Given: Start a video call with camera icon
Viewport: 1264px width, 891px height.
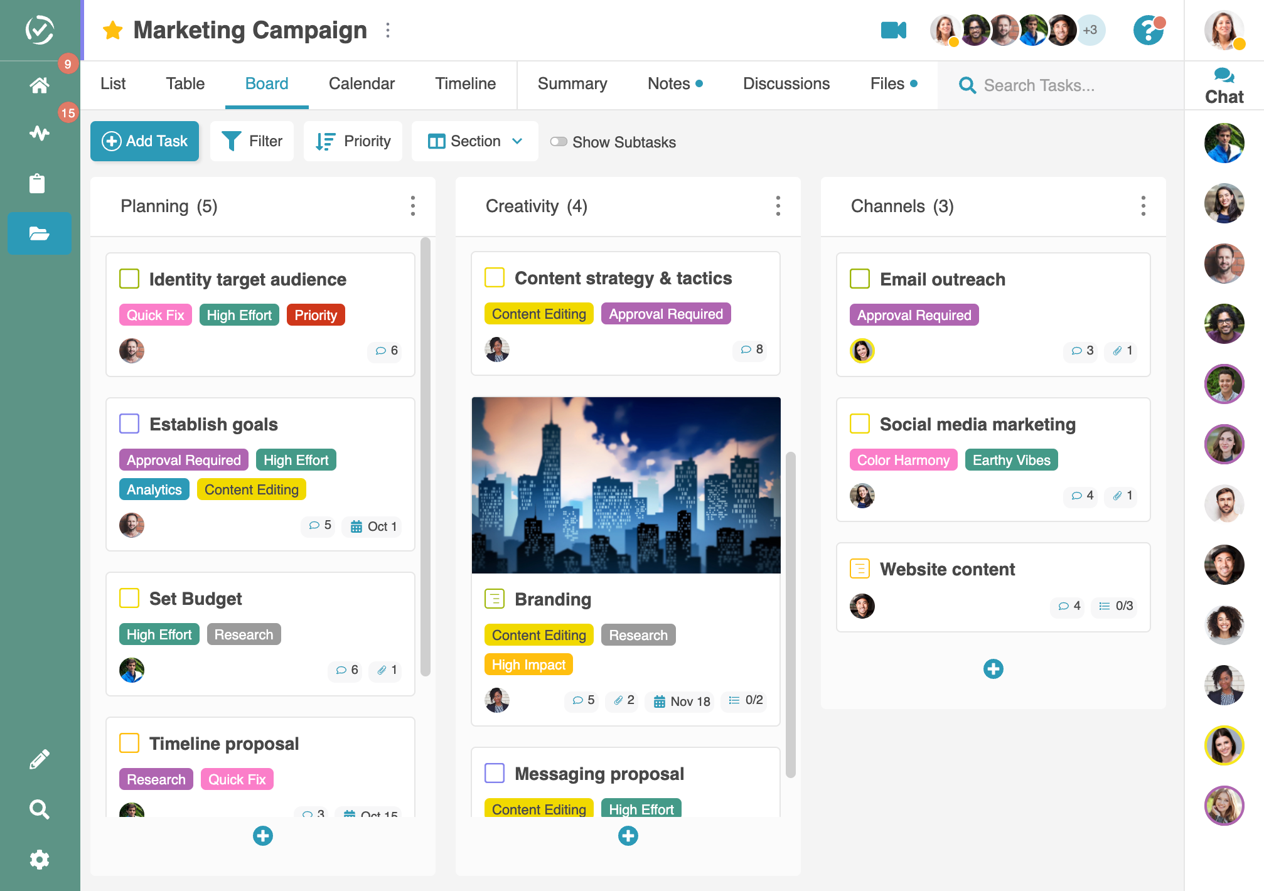Looking at the screenshot, I should (893, 30).
